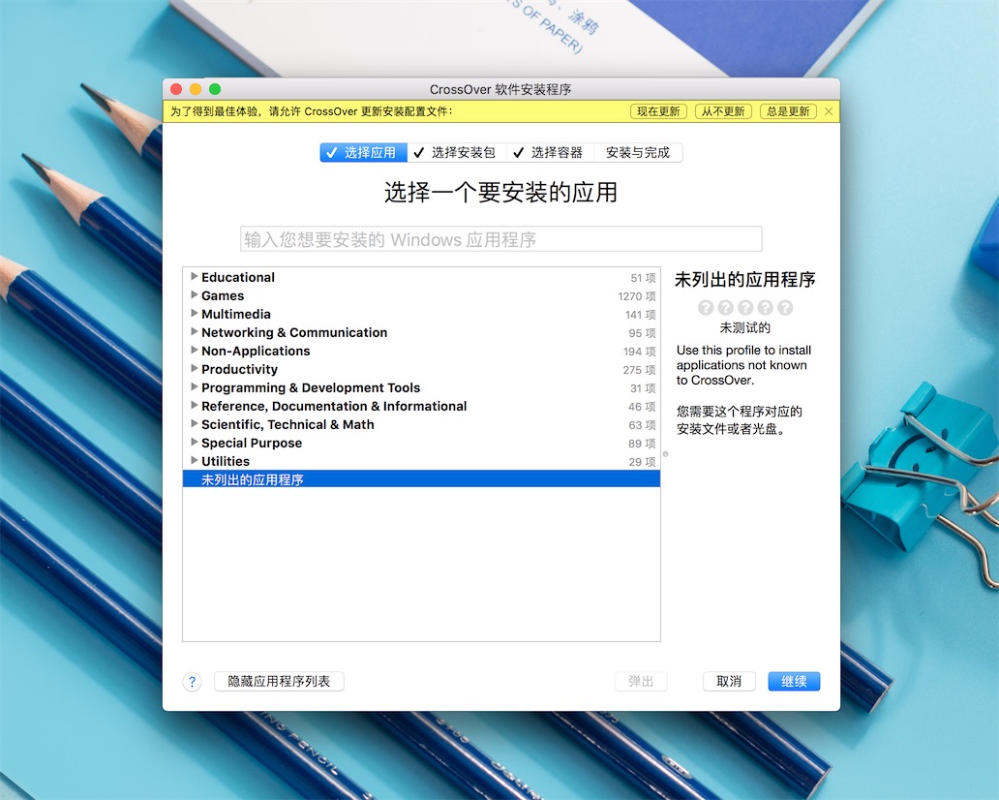
Task: Switch to the 安装与完成 step tab
Action: [638, 152]
